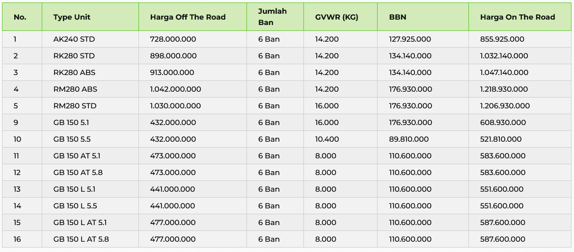
Task: Select the GB 150 L 5.5 cell
Action: [75, 206]
